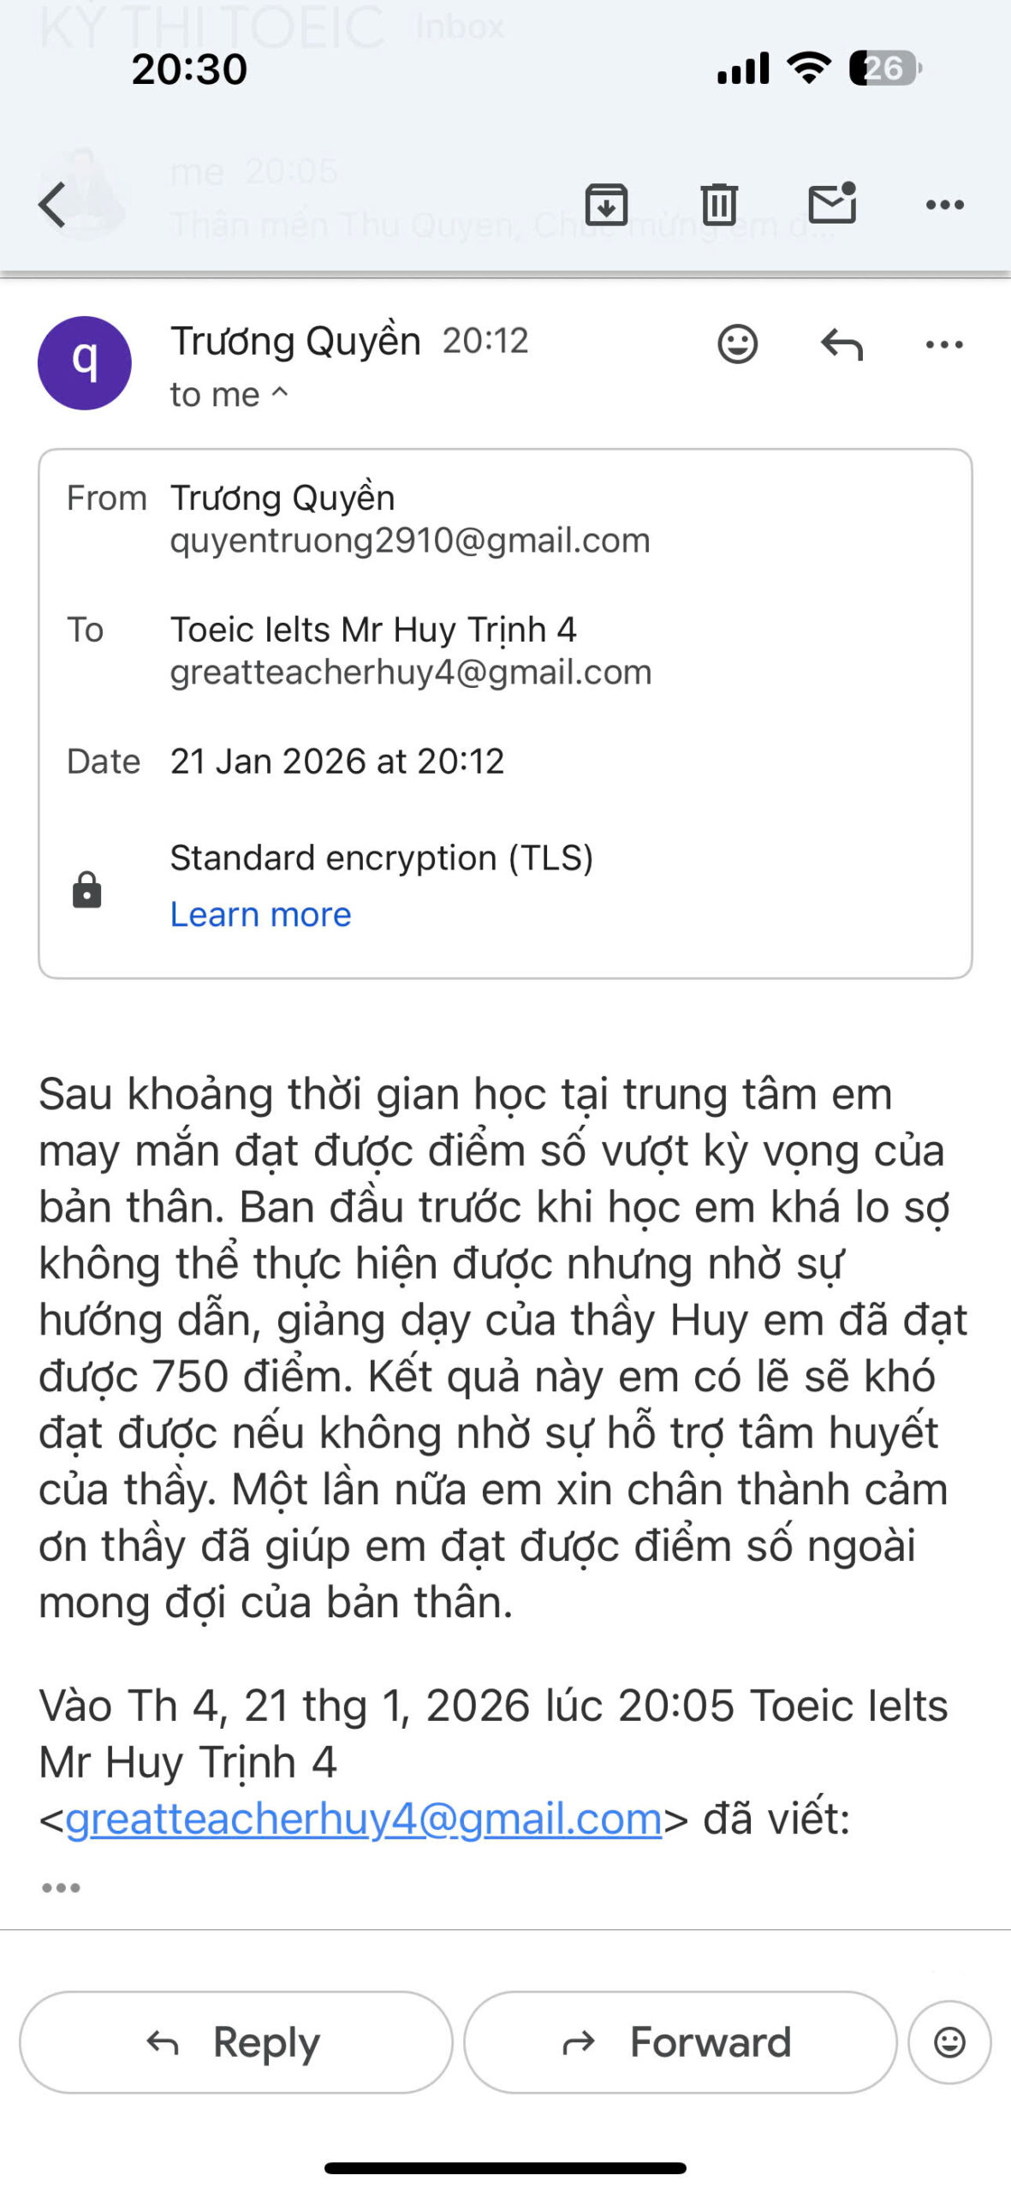The height and width of the screenshot is (2193, 1011).
Task: Open the 'Learn more' encryption link
Action: pos(260,915)
